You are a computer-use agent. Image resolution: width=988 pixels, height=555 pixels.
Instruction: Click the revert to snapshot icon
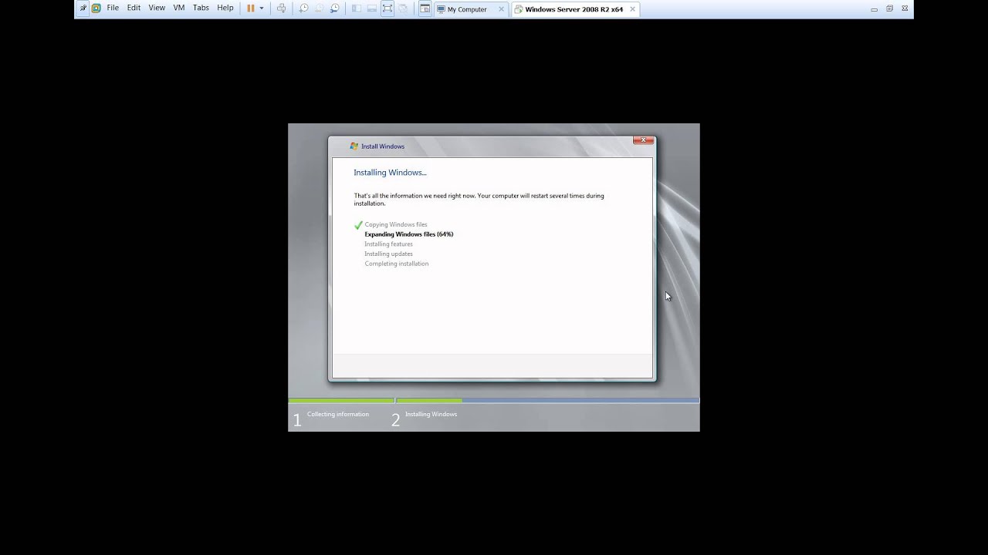319,8
